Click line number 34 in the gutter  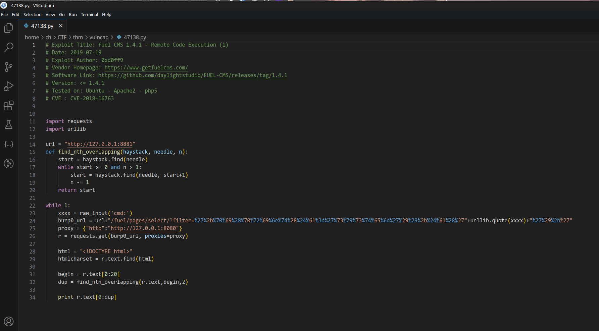(32, 297)
